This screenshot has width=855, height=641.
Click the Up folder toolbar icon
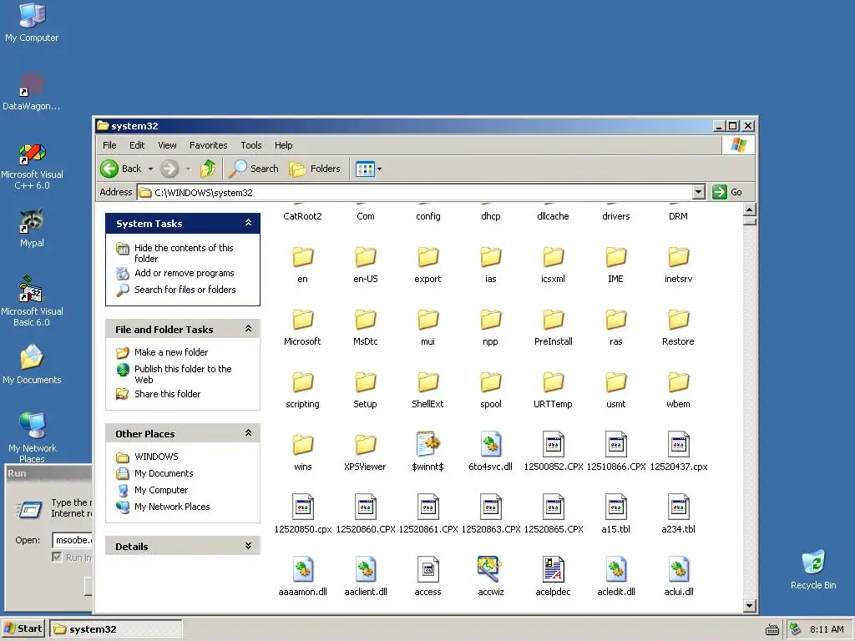208,169
